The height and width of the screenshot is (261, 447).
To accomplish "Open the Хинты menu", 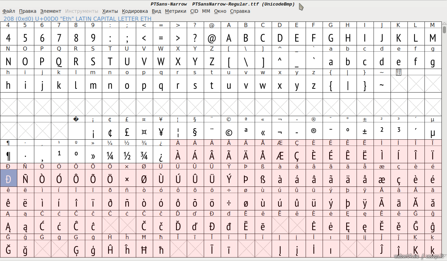I will [x=110, y=11].
